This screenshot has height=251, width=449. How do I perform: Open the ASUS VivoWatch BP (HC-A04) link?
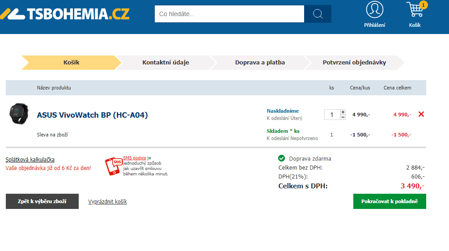92,115
